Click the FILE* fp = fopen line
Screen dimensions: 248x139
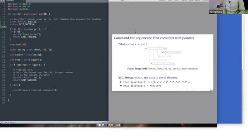(29, 29)
